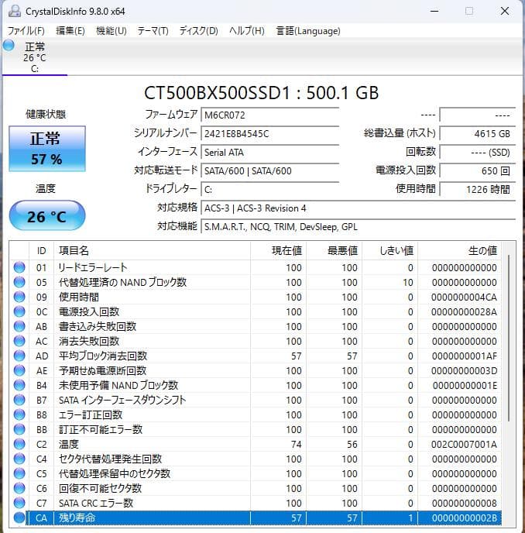Select the 代替処理済の NAND ブロック数 row

256,282
